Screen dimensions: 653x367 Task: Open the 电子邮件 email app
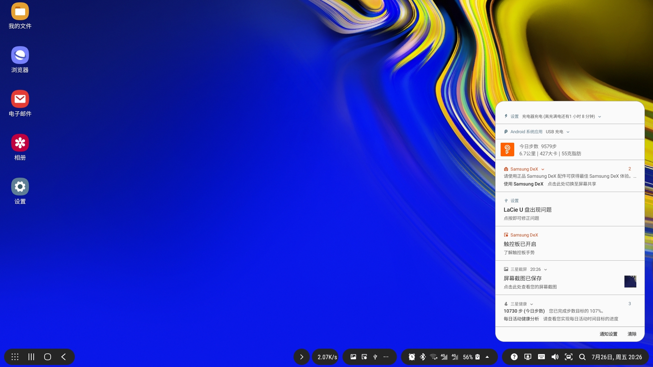tap(20, 99)
